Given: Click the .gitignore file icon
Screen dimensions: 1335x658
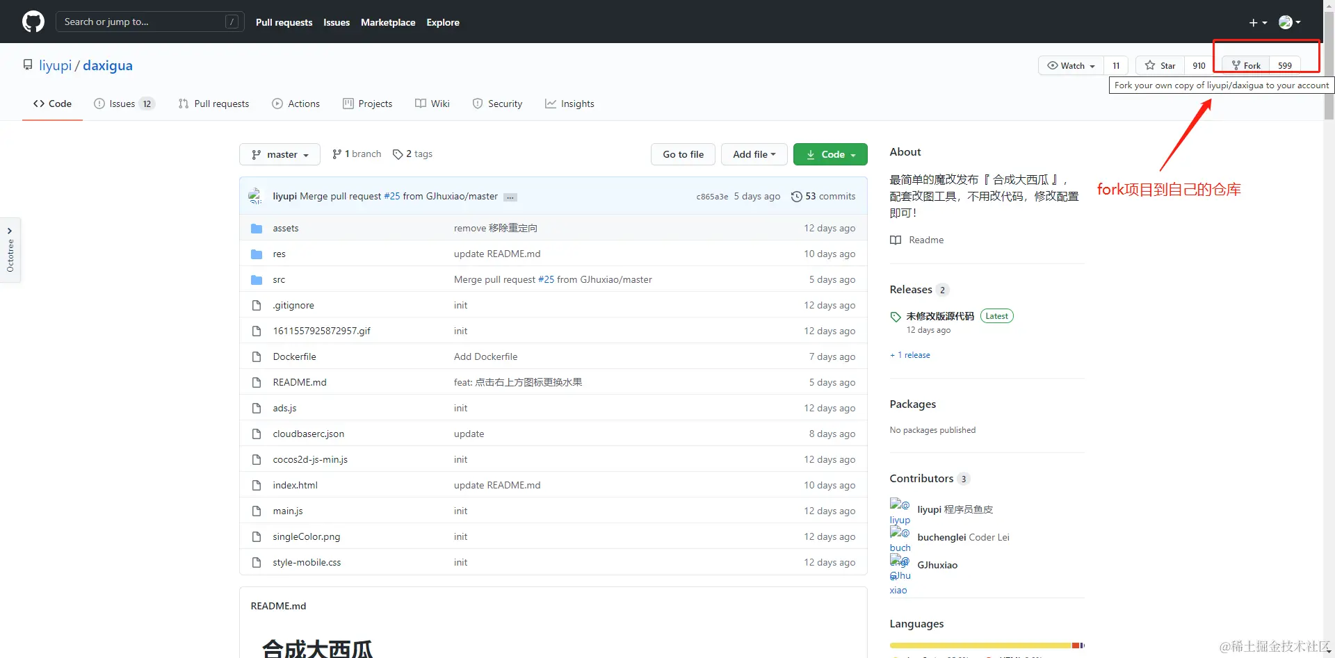Looking at the screenshot, I should (257, 305).
